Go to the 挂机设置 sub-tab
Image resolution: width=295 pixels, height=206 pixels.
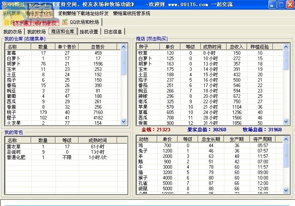pyautogui.click(x=89, y=32)
